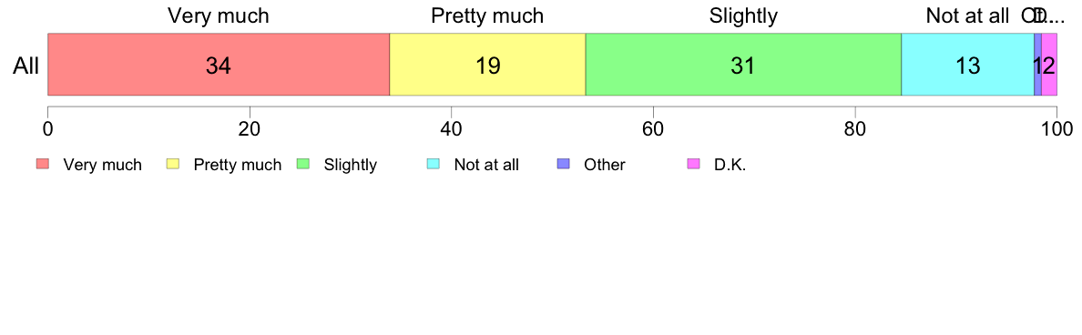Click the magenta D.K. bar segment

tap(1049, 65)
